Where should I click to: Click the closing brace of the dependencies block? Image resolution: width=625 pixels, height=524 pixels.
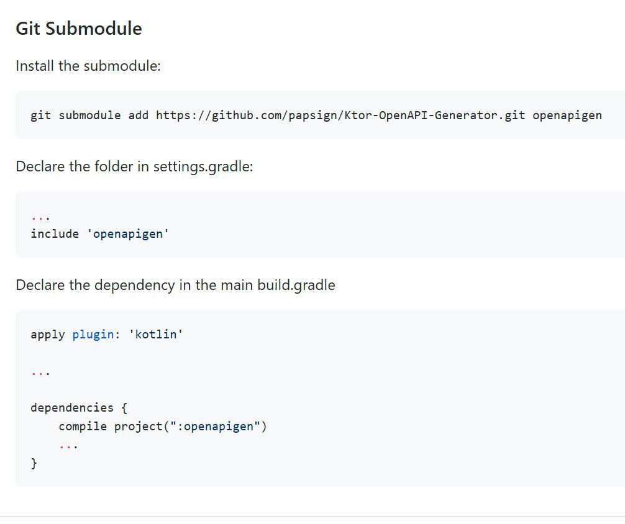[x=34, y=463]
